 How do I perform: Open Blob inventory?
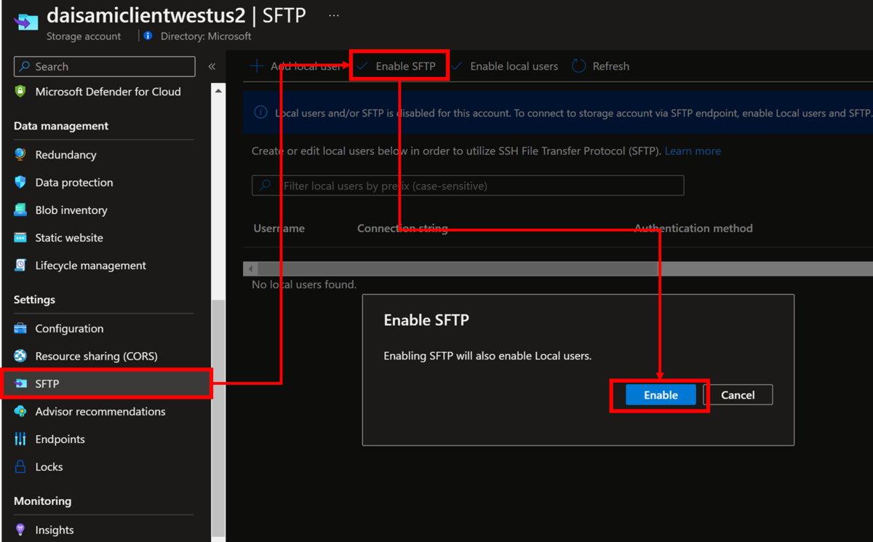(x=71, y=210)
